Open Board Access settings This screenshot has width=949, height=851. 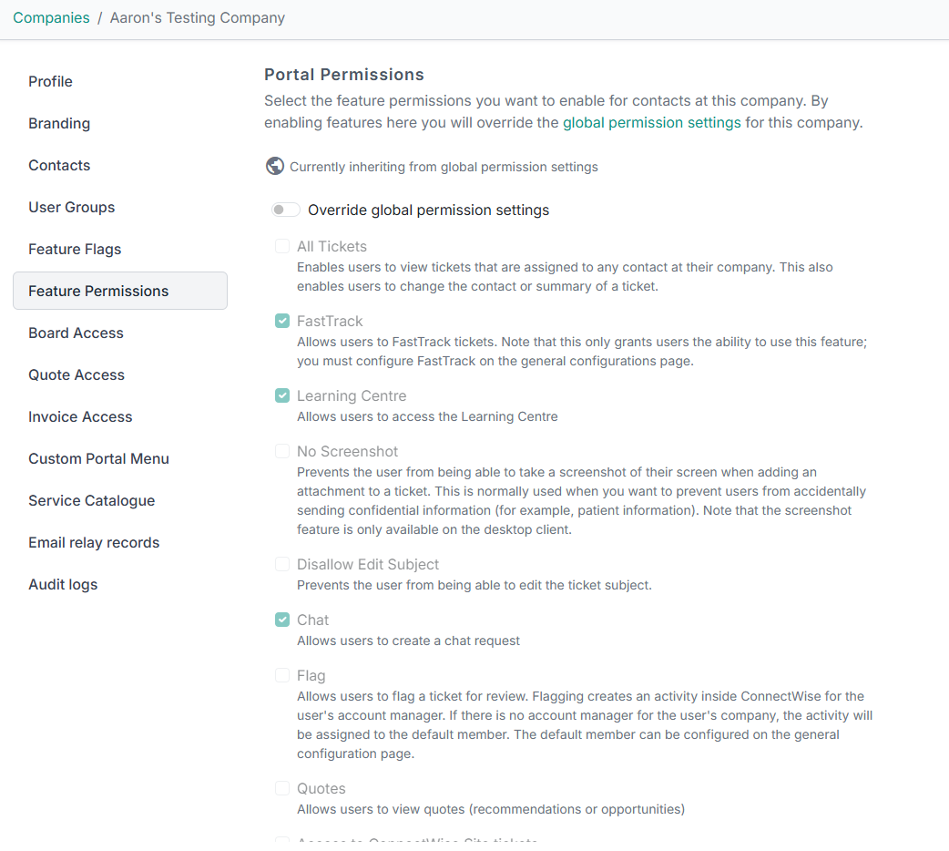coord(76,333)
